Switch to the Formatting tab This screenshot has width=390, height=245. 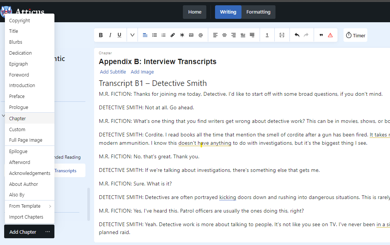pos(258,12)
